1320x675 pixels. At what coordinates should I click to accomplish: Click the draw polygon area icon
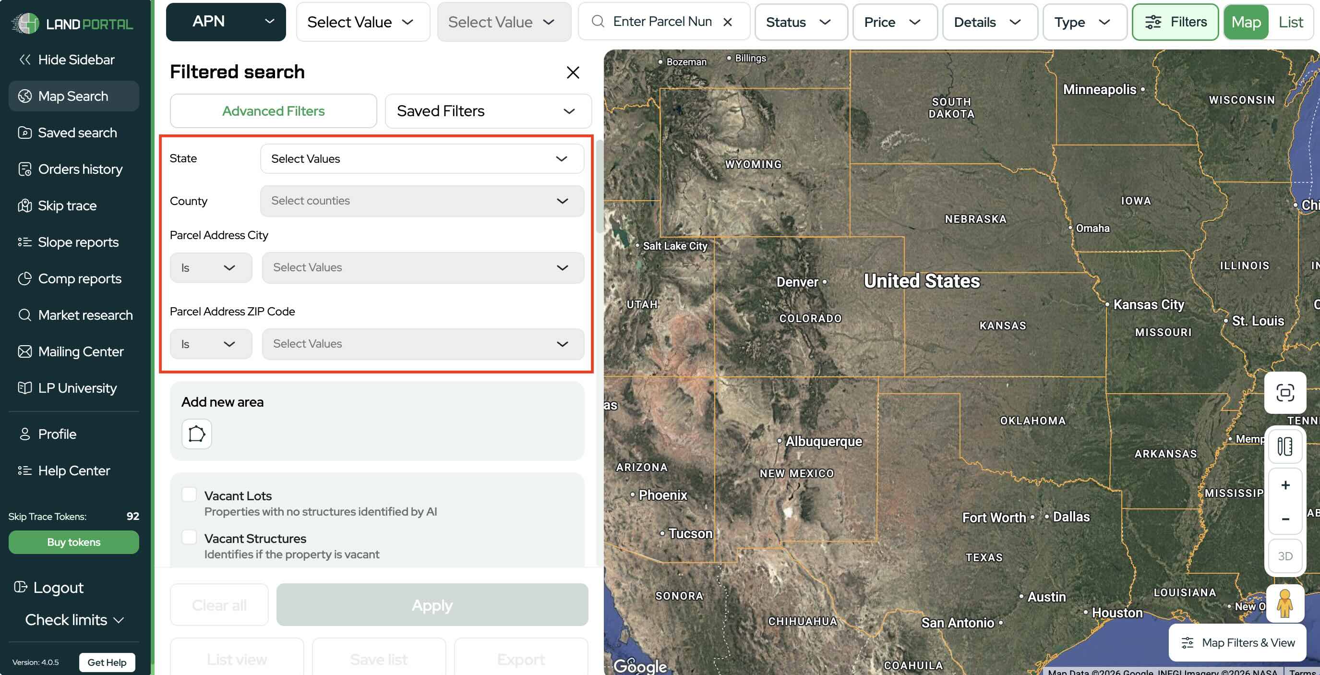pyautogui.click(x=196, y=434)
